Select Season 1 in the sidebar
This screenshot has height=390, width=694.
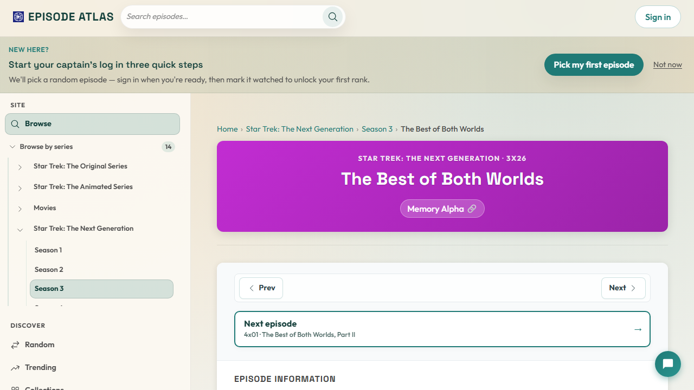(101, 250)
